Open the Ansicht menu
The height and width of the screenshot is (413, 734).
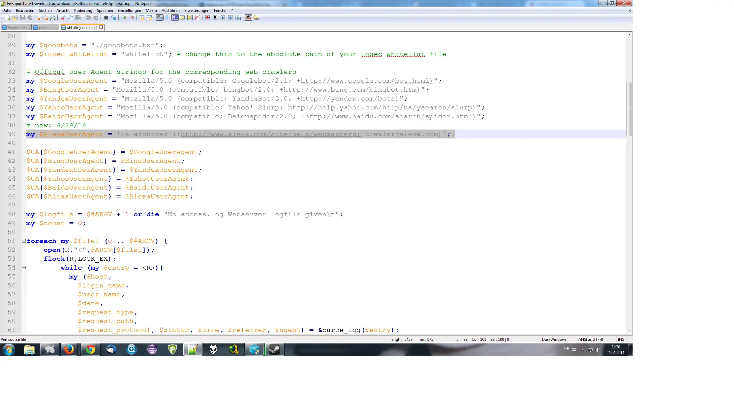point(63,10)
